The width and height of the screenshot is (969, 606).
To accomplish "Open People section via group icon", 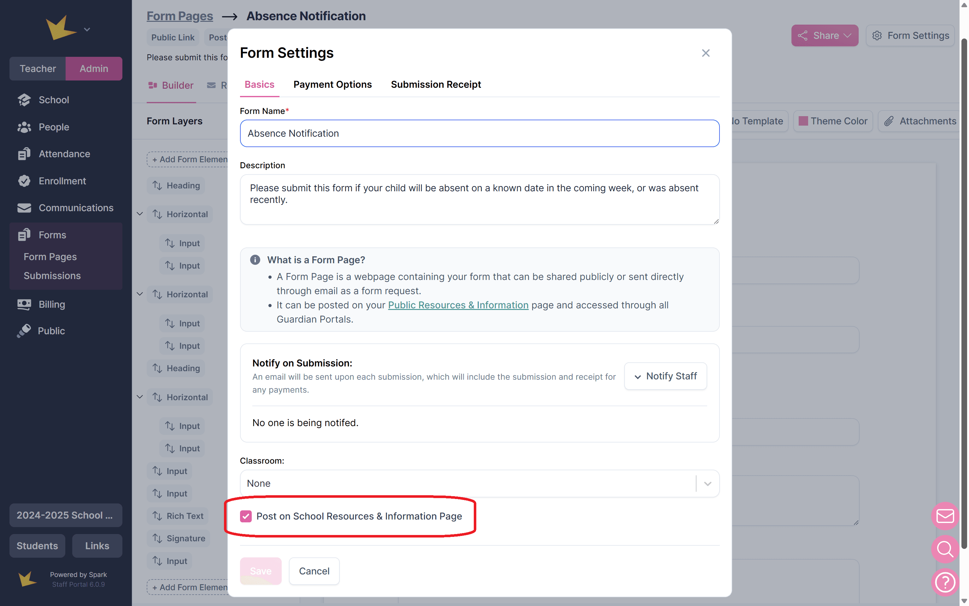I will coord(24,127).
